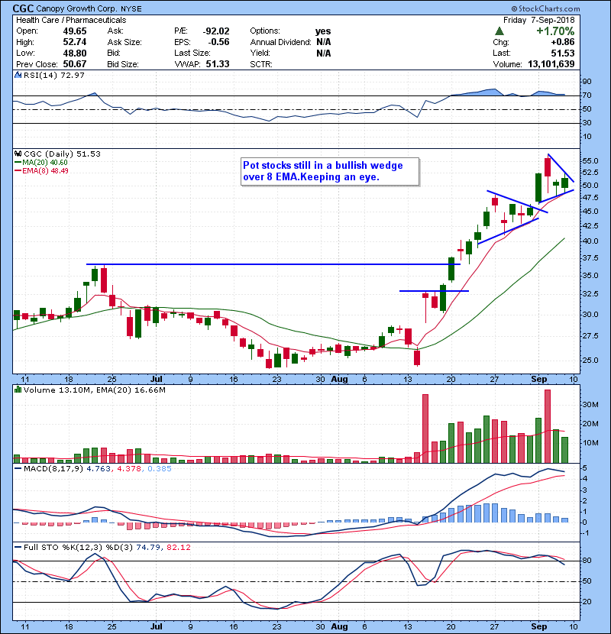
Task: Click the Annual Dividend N/A value
Action: click(x=324, y=42)
